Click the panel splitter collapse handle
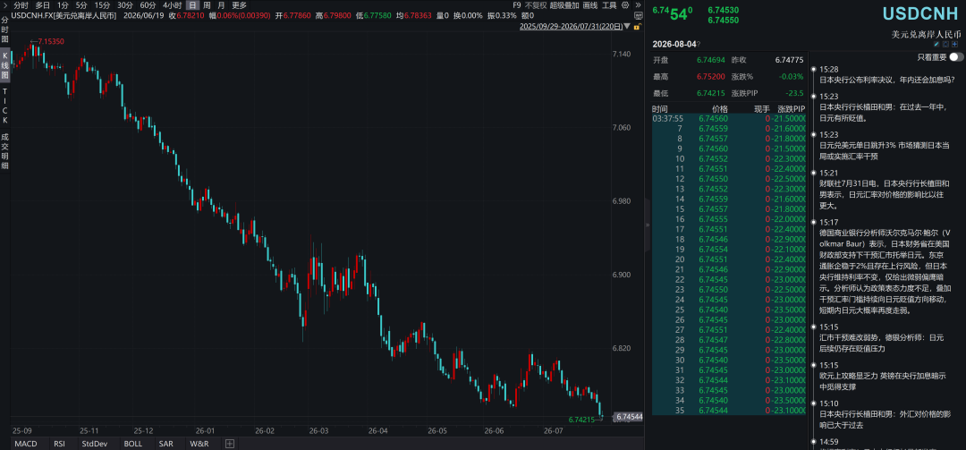Image resolution: width=966 pixels, height=450 pixels. [648, 225]
